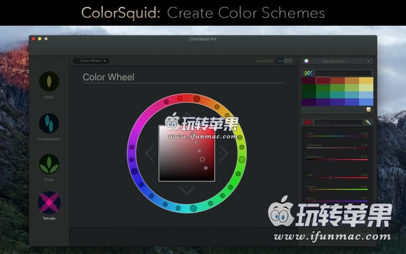The height and width of the screenshot is (254, 406).
Task: Select the light blue bottom-row swatch
Action: tap(366, 102)
